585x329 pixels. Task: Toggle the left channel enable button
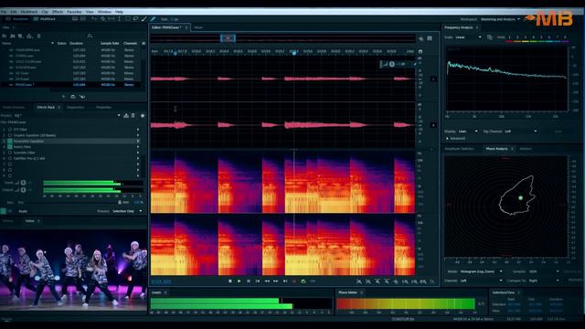[433, 80]
